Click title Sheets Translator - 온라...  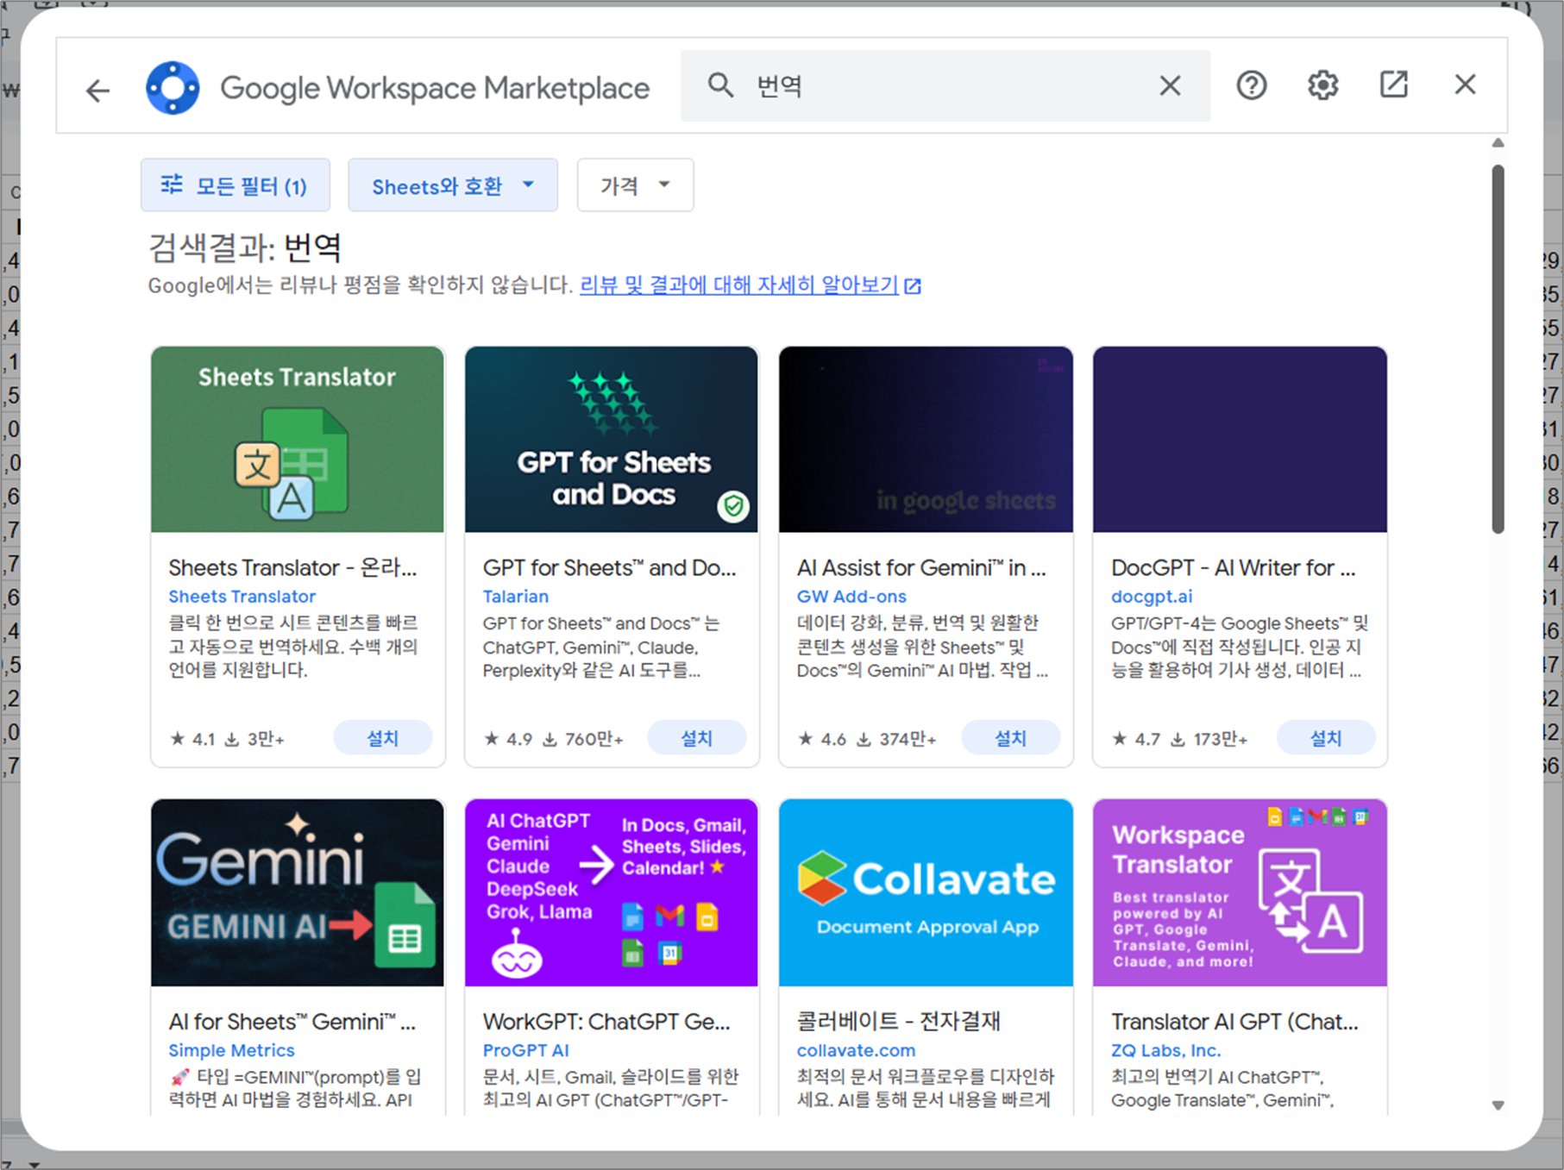[292, 567]
